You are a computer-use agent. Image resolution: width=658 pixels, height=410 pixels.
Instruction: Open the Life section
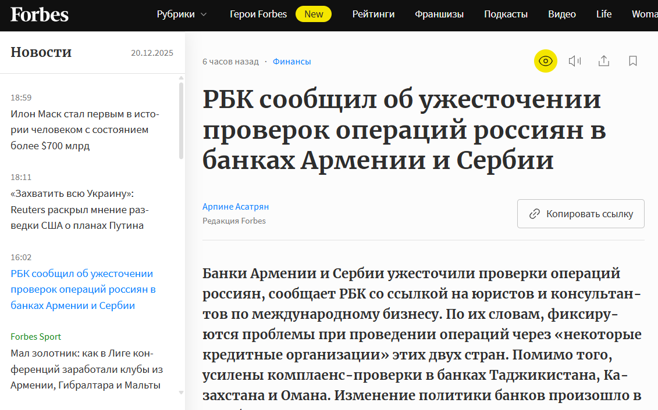[604, 15]
